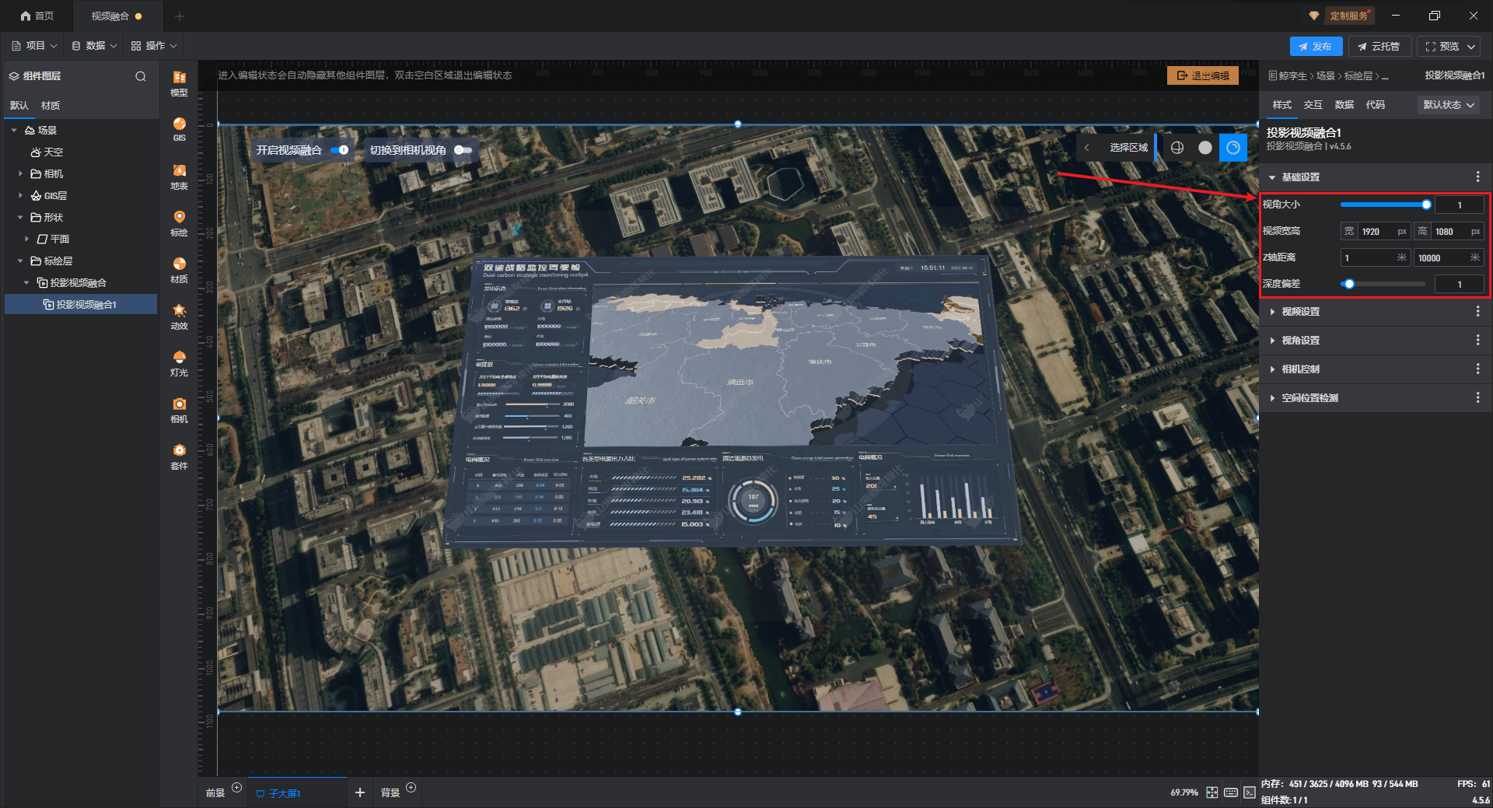Click the keyboard shortcuts icon in status bar

coord(1231,792)
